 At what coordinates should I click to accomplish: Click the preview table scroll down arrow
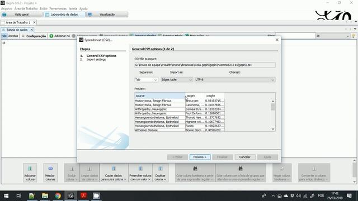coord(273,129)
